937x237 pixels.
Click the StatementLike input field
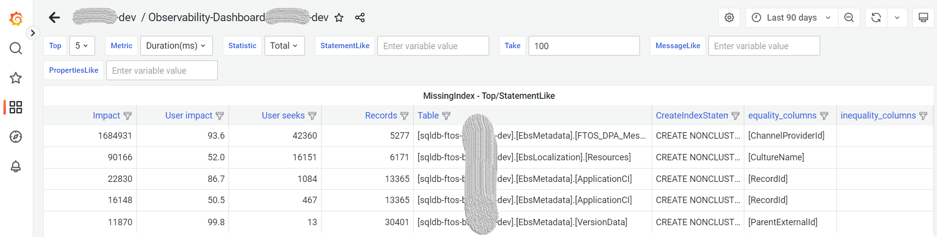tap(433, 46)
